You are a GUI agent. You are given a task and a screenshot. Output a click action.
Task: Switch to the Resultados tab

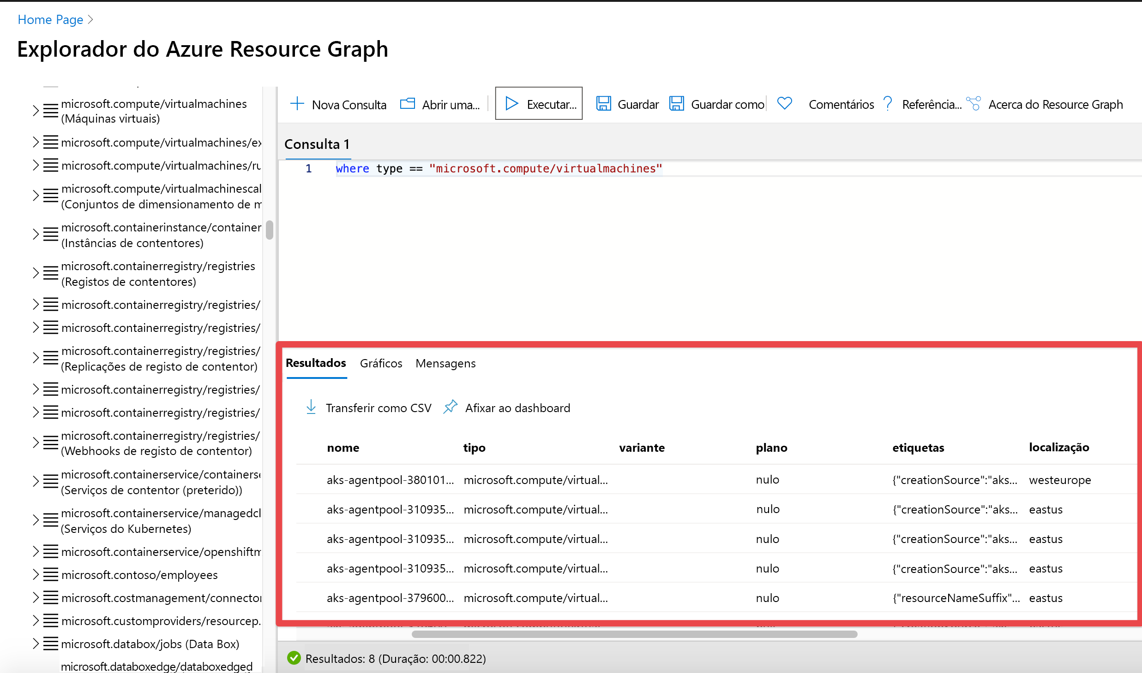[x=316, y=363]
